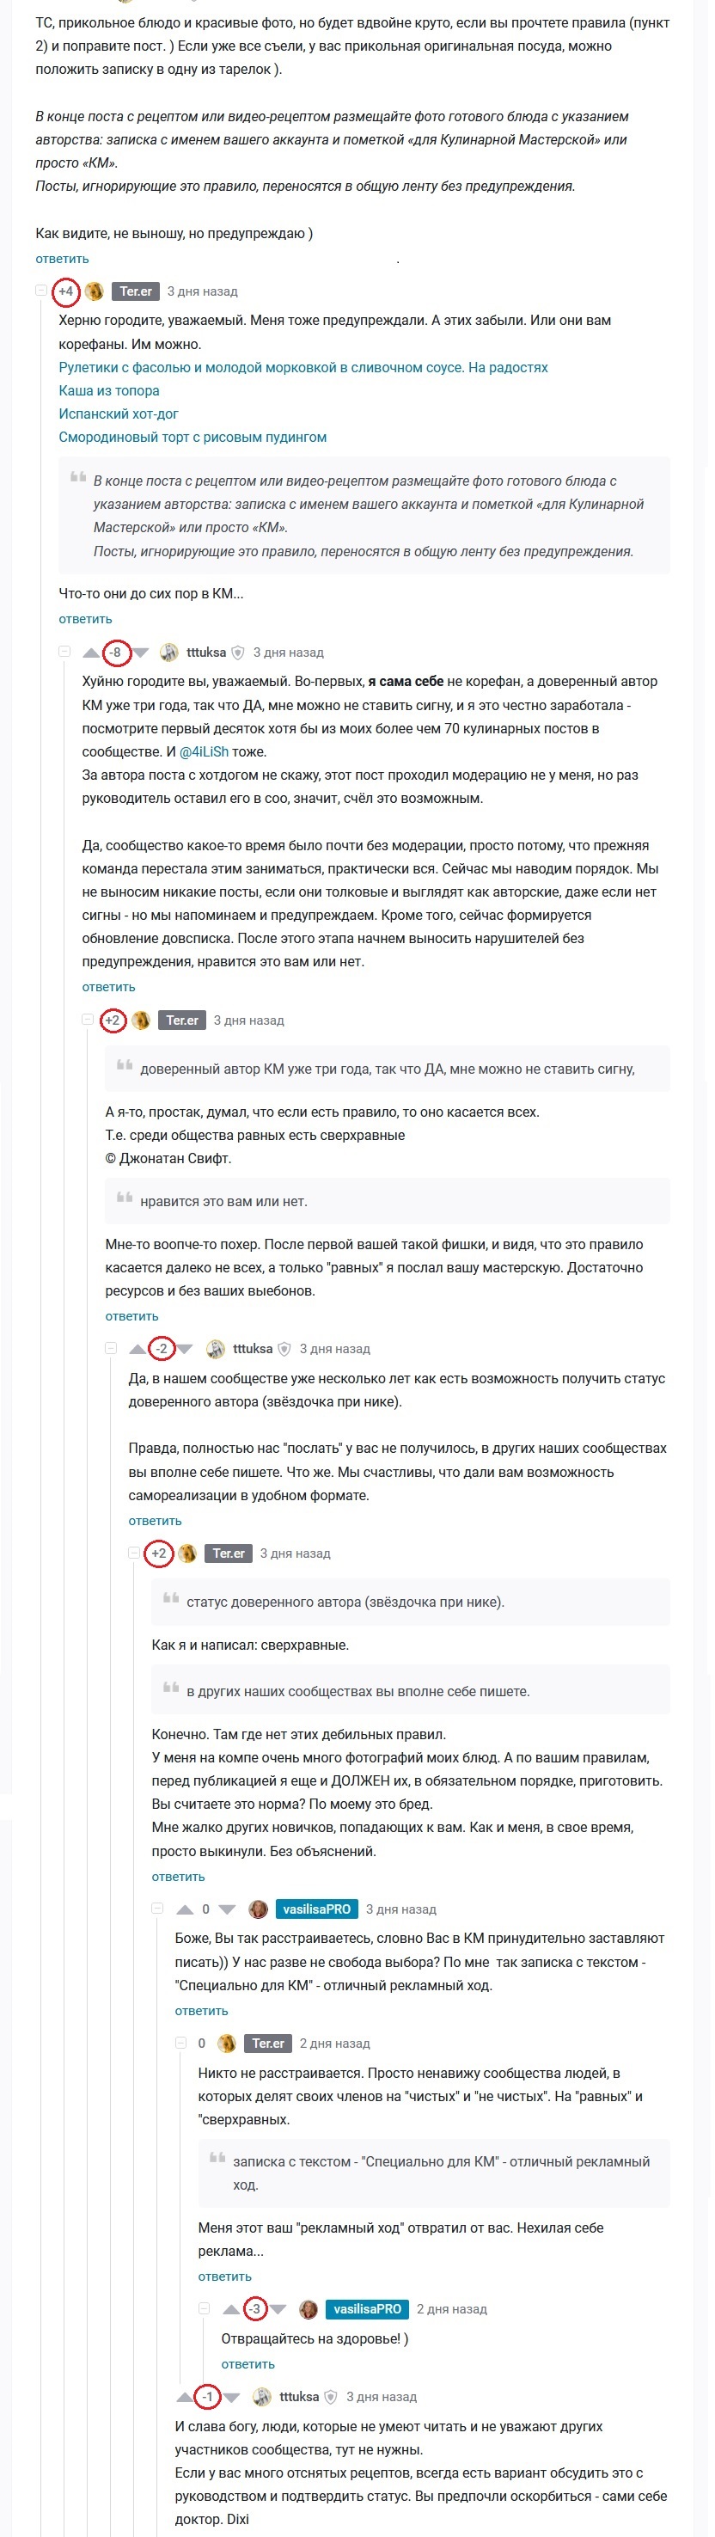
Task: Click shield badge beside tttuksa on -8 comment
Action: [x=237, y=653]
